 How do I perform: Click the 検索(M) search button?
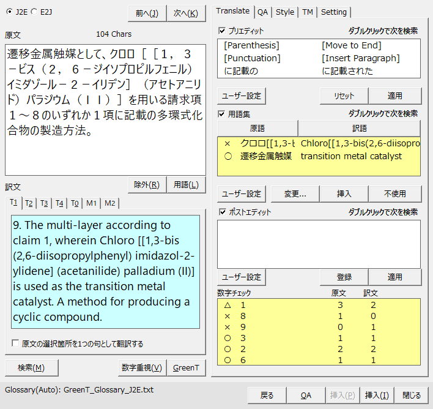[31, 367]
